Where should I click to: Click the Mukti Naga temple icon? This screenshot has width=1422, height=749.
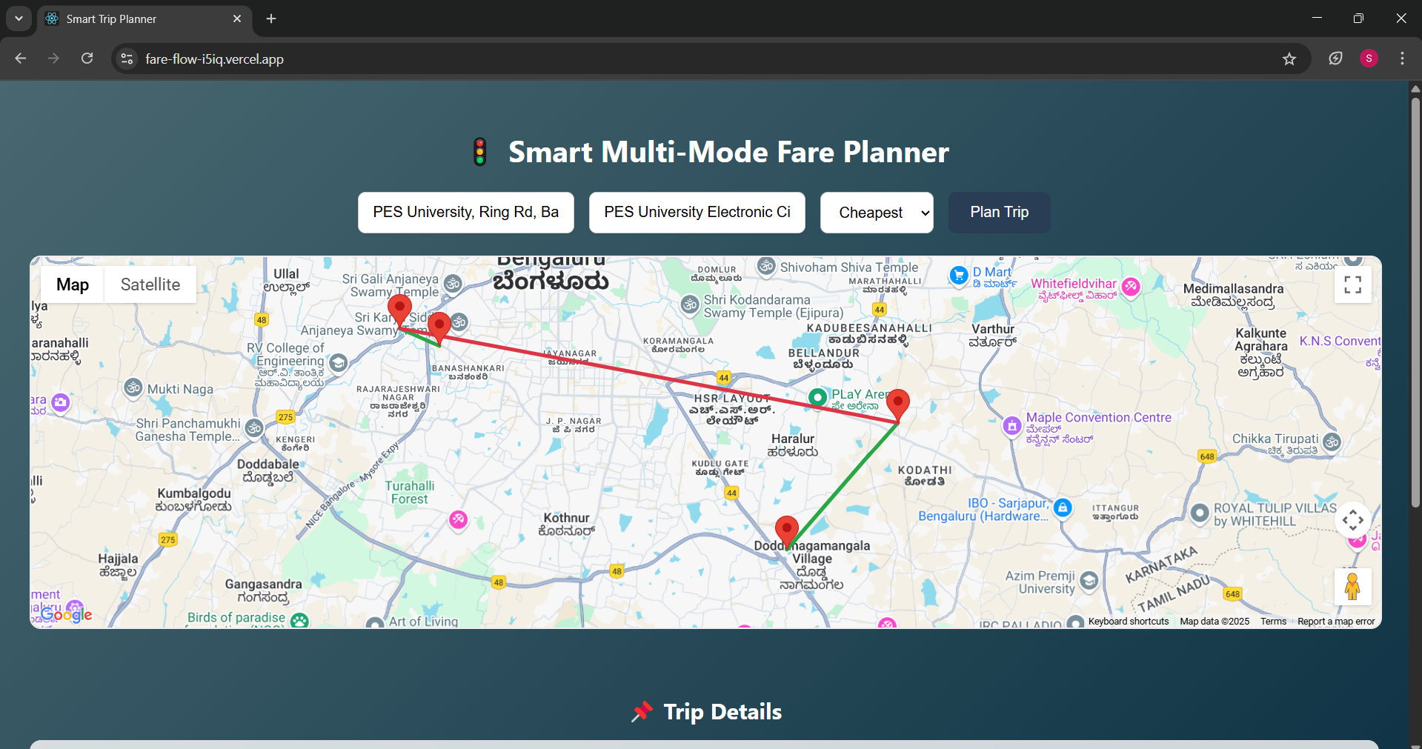(133, 387)
